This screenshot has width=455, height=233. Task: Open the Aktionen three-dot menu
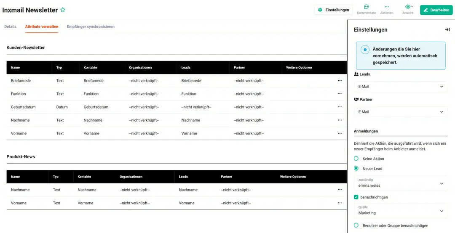coord(386,7)
